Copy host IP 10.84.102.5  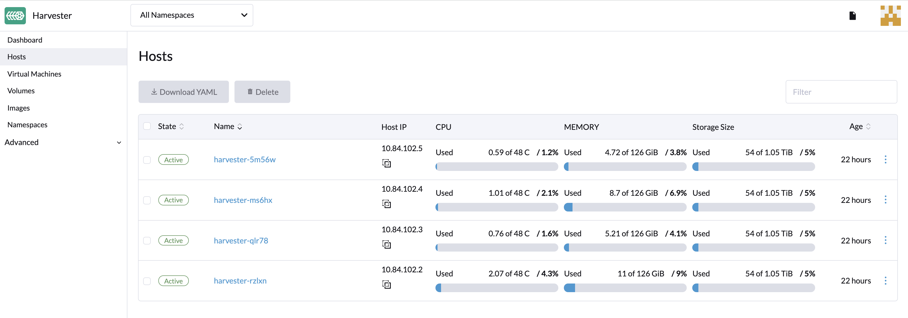(x=386, y=163)
